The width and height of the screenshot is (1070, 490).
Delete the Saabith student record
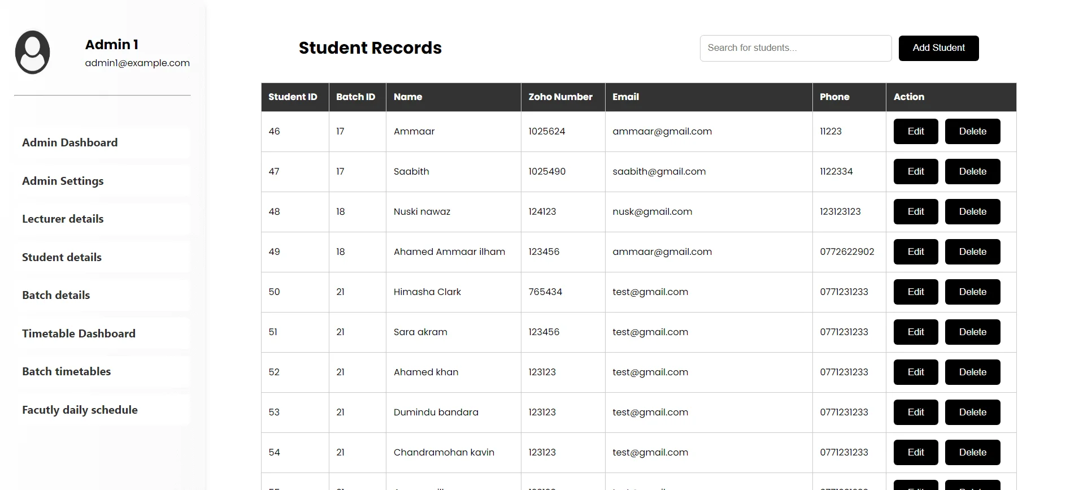point(972,171)
